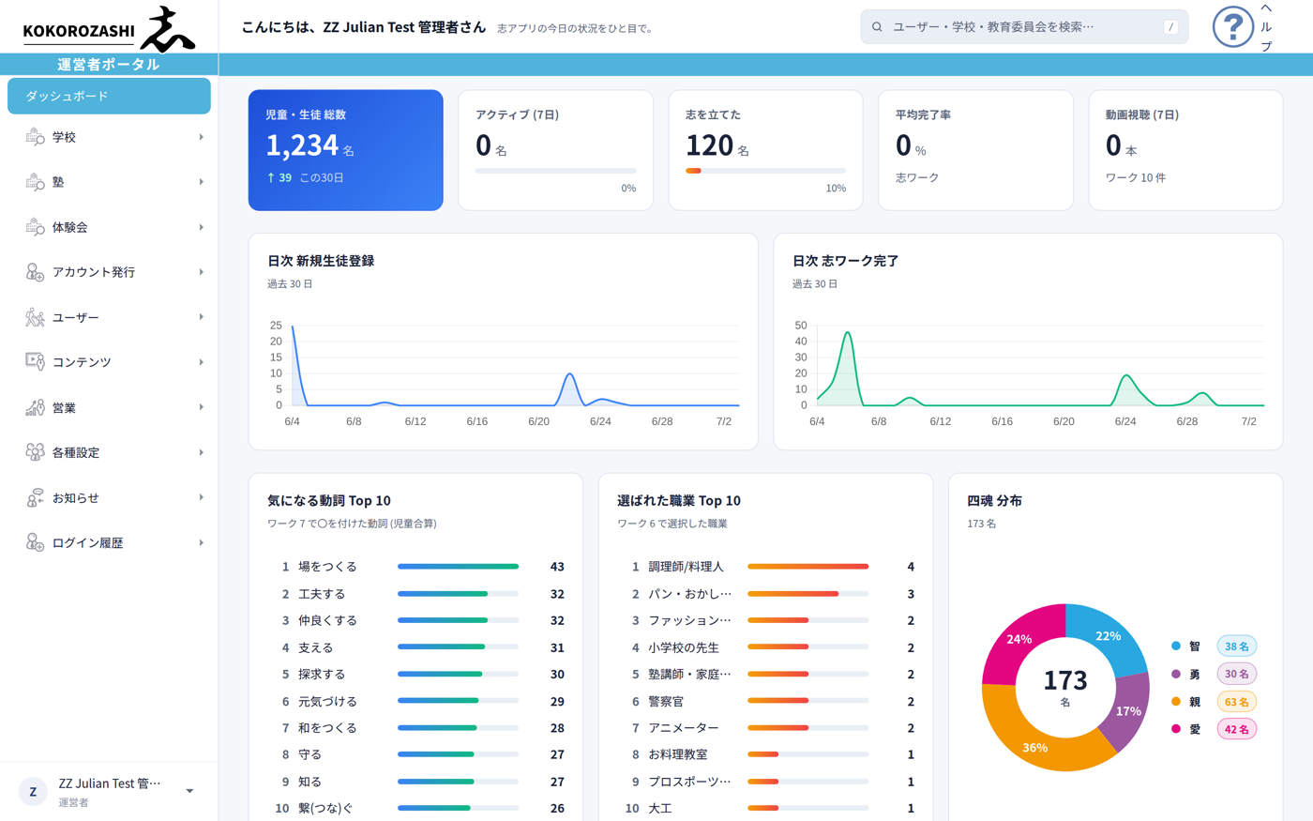The width and height of the screenshot is (1313, 821).
Task: Click the 体験会 sidebar icon
Action: pyautogui.click(x=35, y=227)
